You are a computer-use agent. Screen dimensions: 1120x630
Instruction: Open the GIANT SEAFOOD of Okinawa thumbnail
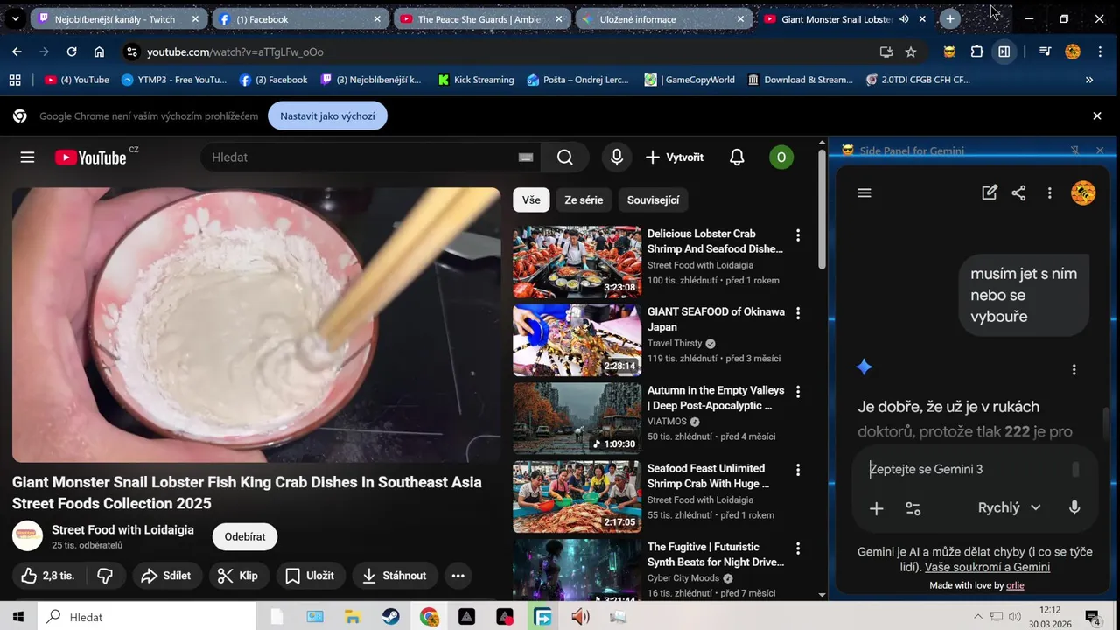(x=577, y=340)
